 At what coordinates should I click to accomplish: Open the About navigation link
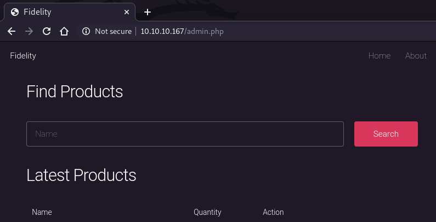(416, 56)
